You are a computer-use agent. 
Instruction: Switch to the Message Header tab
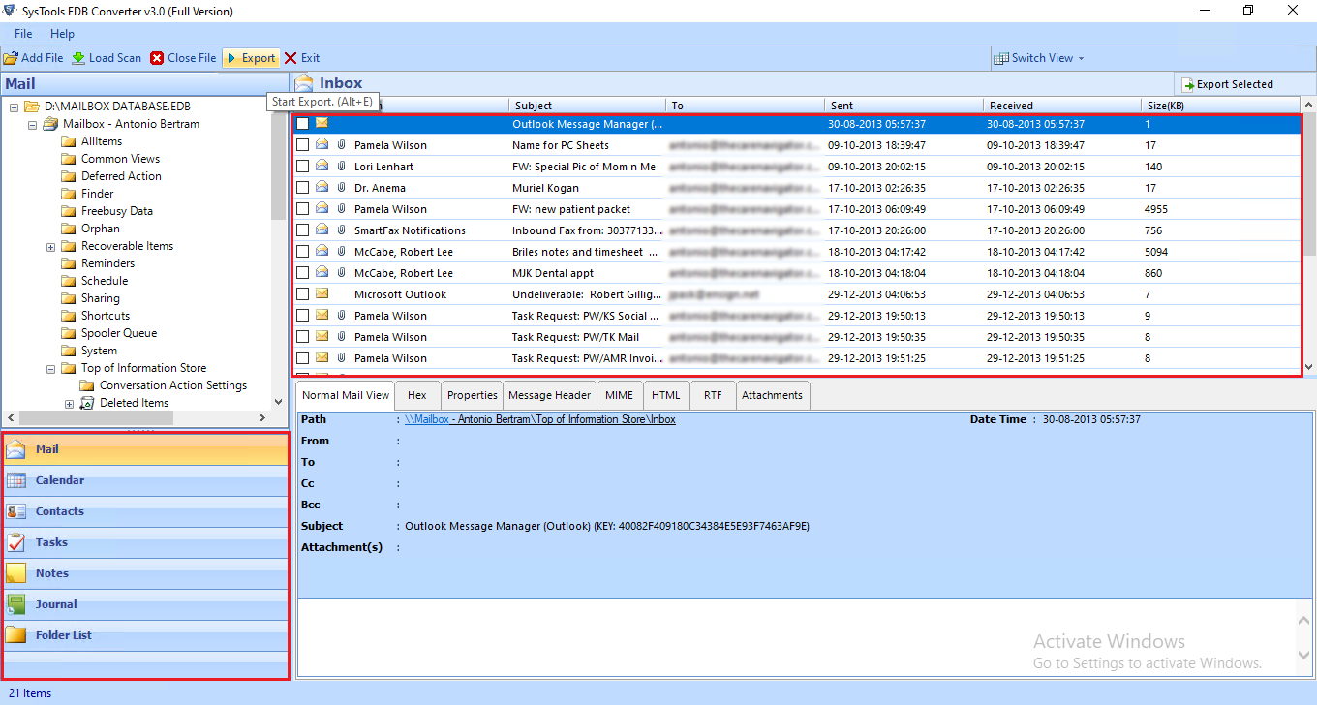[x=549, y=395]
